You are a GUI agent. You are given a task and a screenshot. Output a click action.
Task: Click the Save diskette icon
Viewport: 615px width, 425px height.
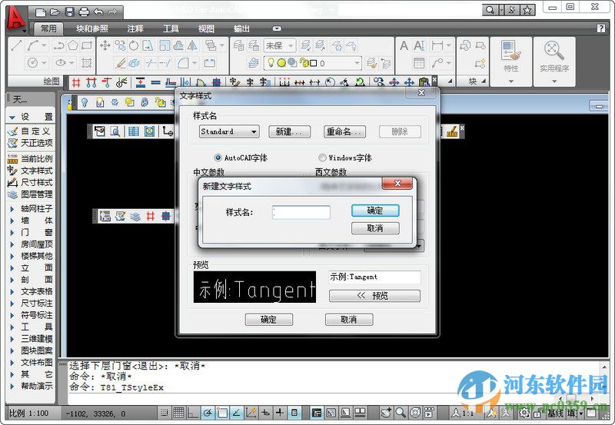(x=69, y=12)
